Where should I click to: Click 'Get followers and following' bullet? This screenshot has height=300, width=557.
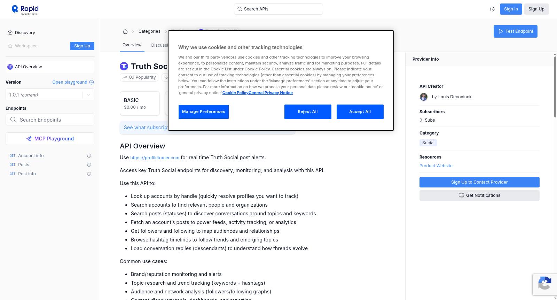tap(205, 231)
